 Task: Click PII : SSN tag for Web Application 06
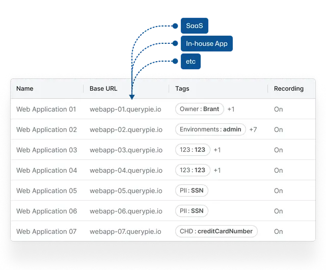[x=192, y=211]
